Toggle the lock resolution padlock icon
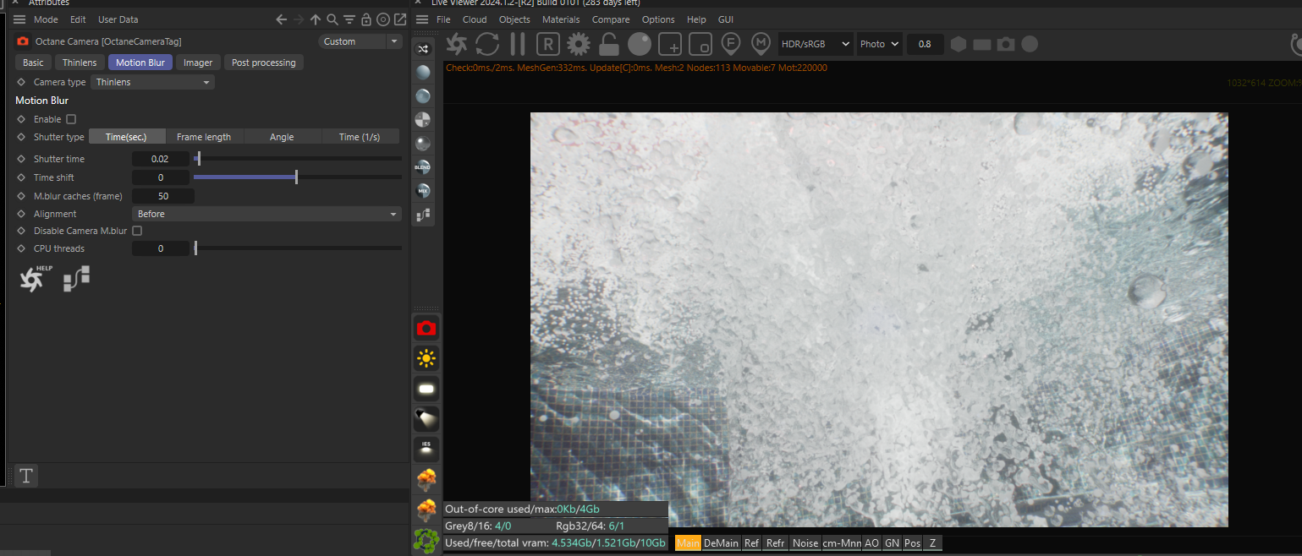 pos(608,44)
